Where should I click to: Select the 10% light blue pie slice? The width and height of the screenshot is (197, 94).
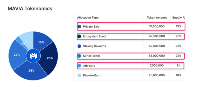click(x=27, y=40)
